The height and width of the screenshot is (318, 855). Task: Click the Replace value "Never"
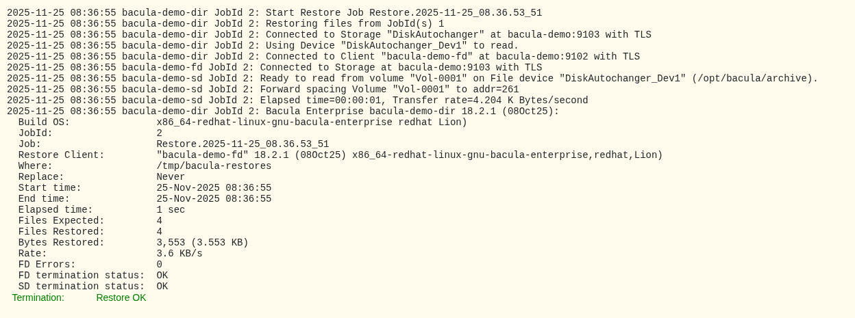[x=171, y=177]
